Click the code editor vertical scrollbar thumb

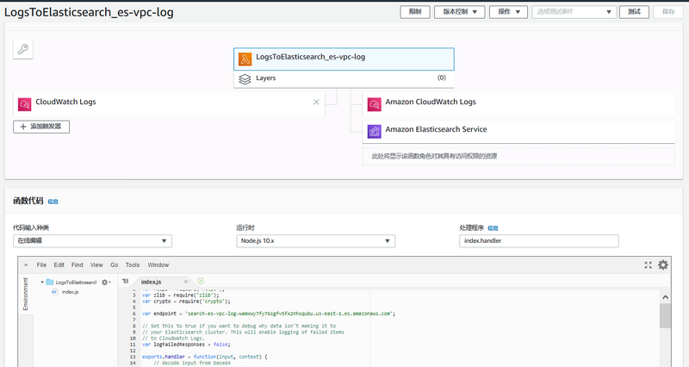[665, 315]
